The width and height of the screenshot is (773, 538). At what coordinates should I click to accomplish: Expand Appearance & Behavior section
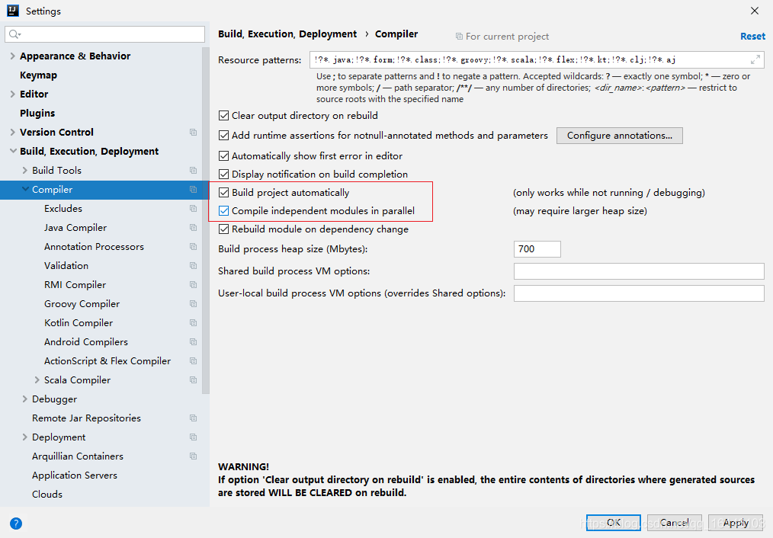[x=12, y=56]
